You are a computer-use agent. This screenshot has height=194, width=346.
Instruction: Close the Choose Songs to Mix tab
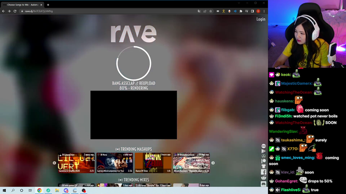pos(41,5)
